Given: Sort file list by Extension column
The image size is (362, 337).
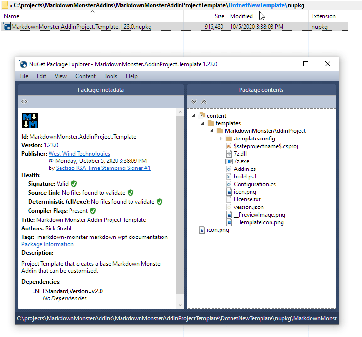Looking at the screenshot, I should [328, 16].
